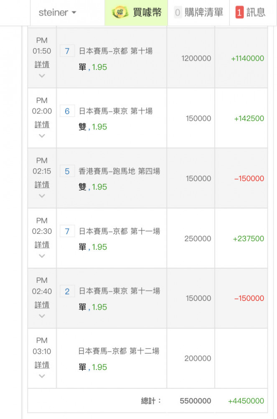Viewport: 277px width, 419px height.
Task: Open the steiner account dropdown
Action: pos(58,13)
